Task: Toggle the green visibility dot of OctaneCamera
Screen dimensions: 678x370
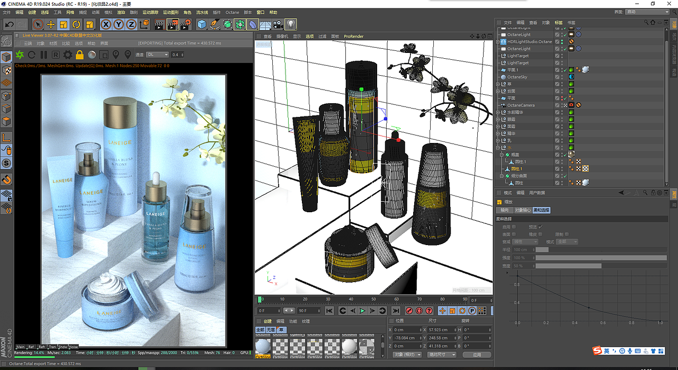Action: click(562, 104)
